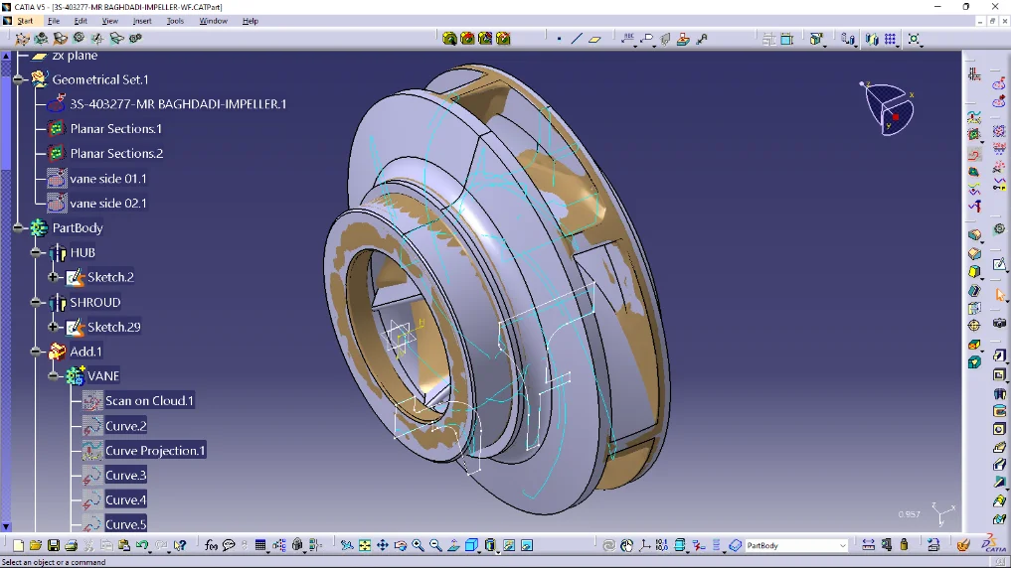
Task: Click the formula f(x) icon
Action: click(x=211, y=545)
